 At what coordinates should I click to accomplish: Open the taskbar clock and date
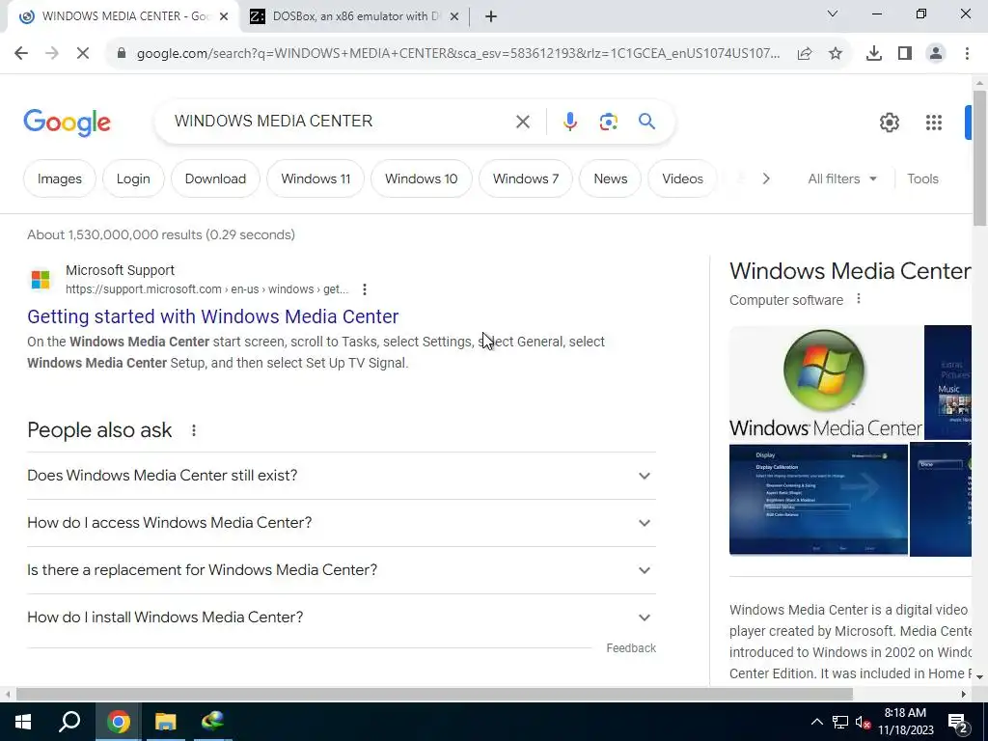905,722
